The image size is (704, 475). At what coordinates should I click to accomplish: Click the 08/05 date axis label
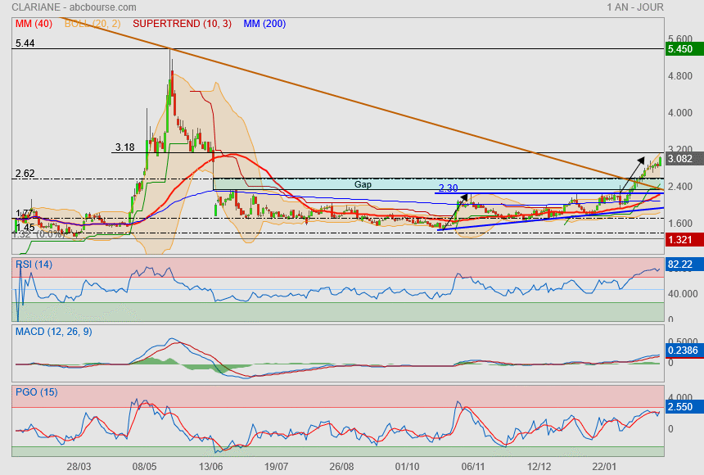[x=145, y=467]
